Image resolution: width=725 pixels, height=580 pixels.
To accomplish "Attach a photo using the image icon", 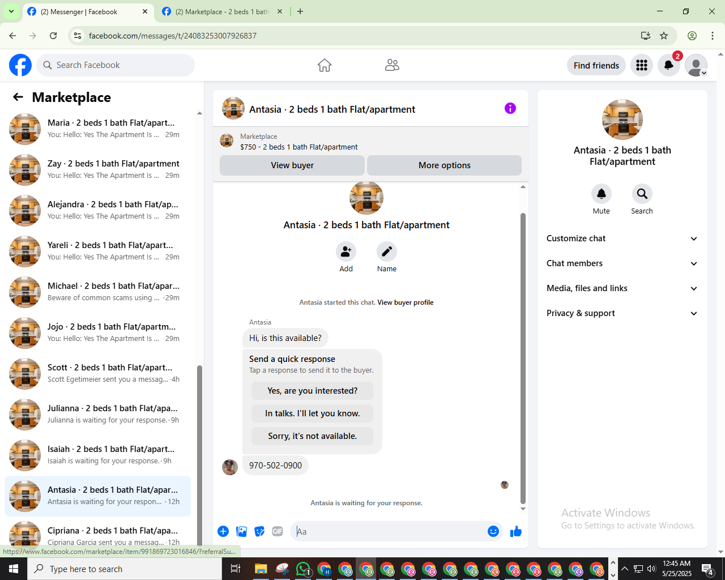I will [242, 531].
